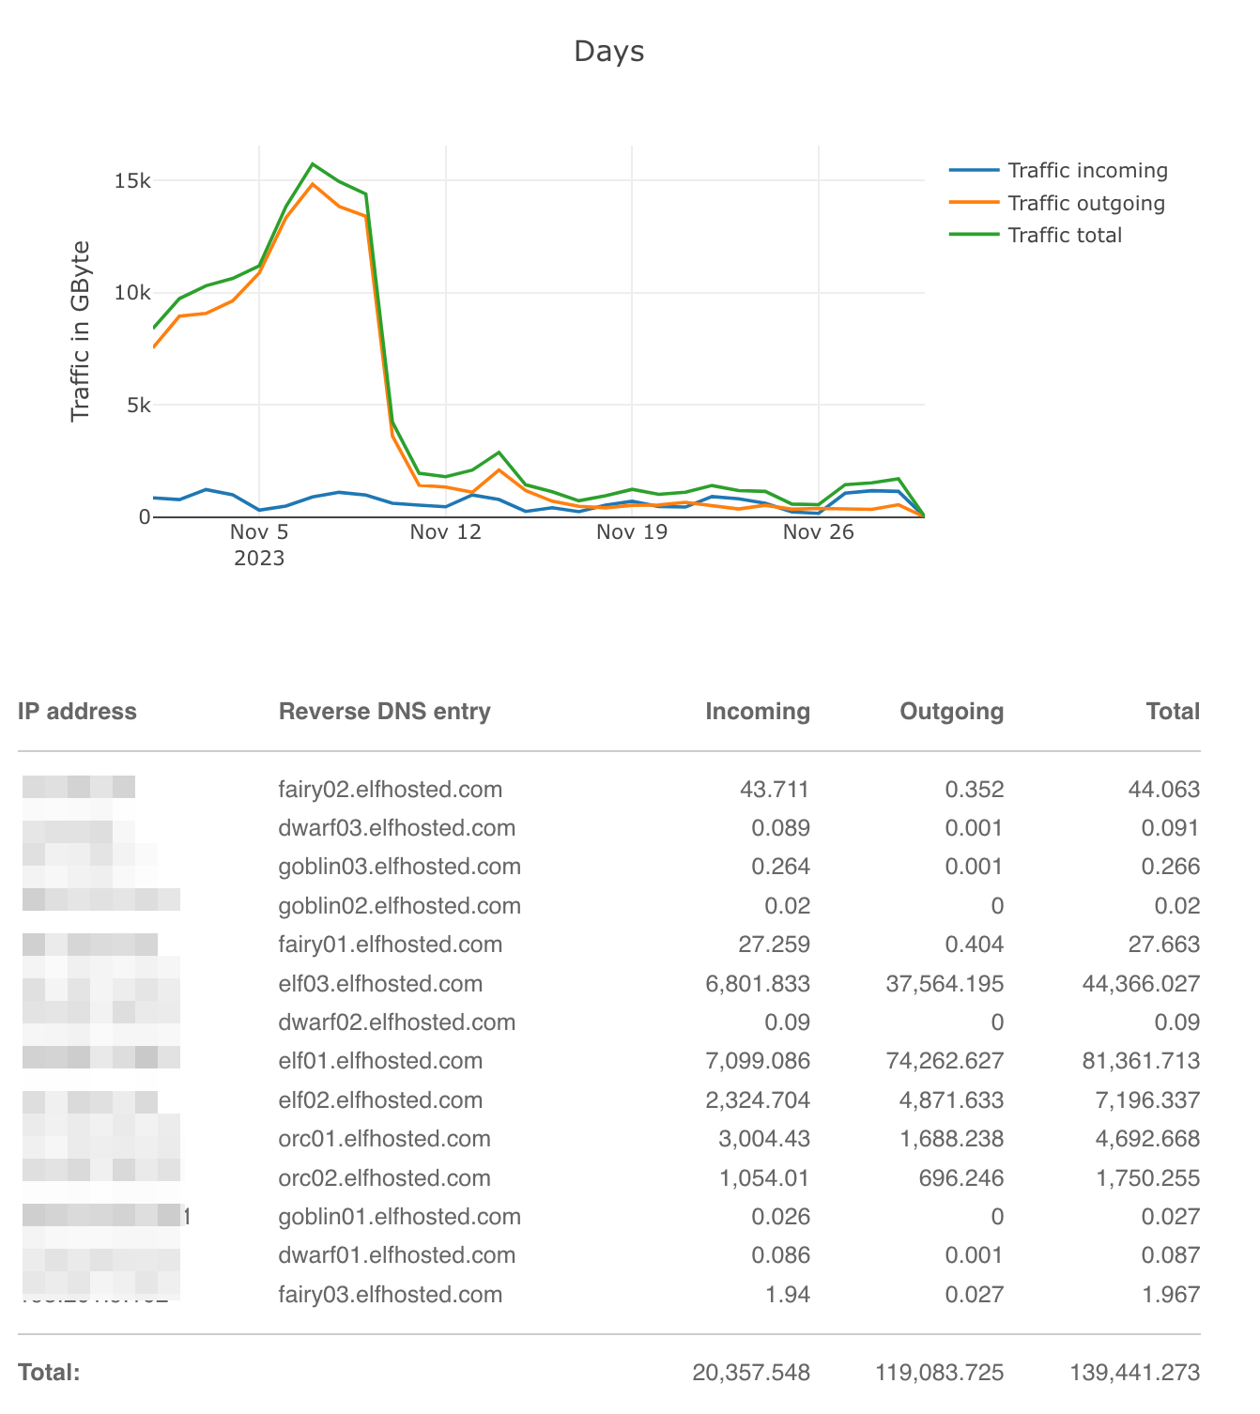Image resolution: width=1260 pixels, height=1414 pixels.
Task: Click the 15k y-axis tick label
Action: 132,181
